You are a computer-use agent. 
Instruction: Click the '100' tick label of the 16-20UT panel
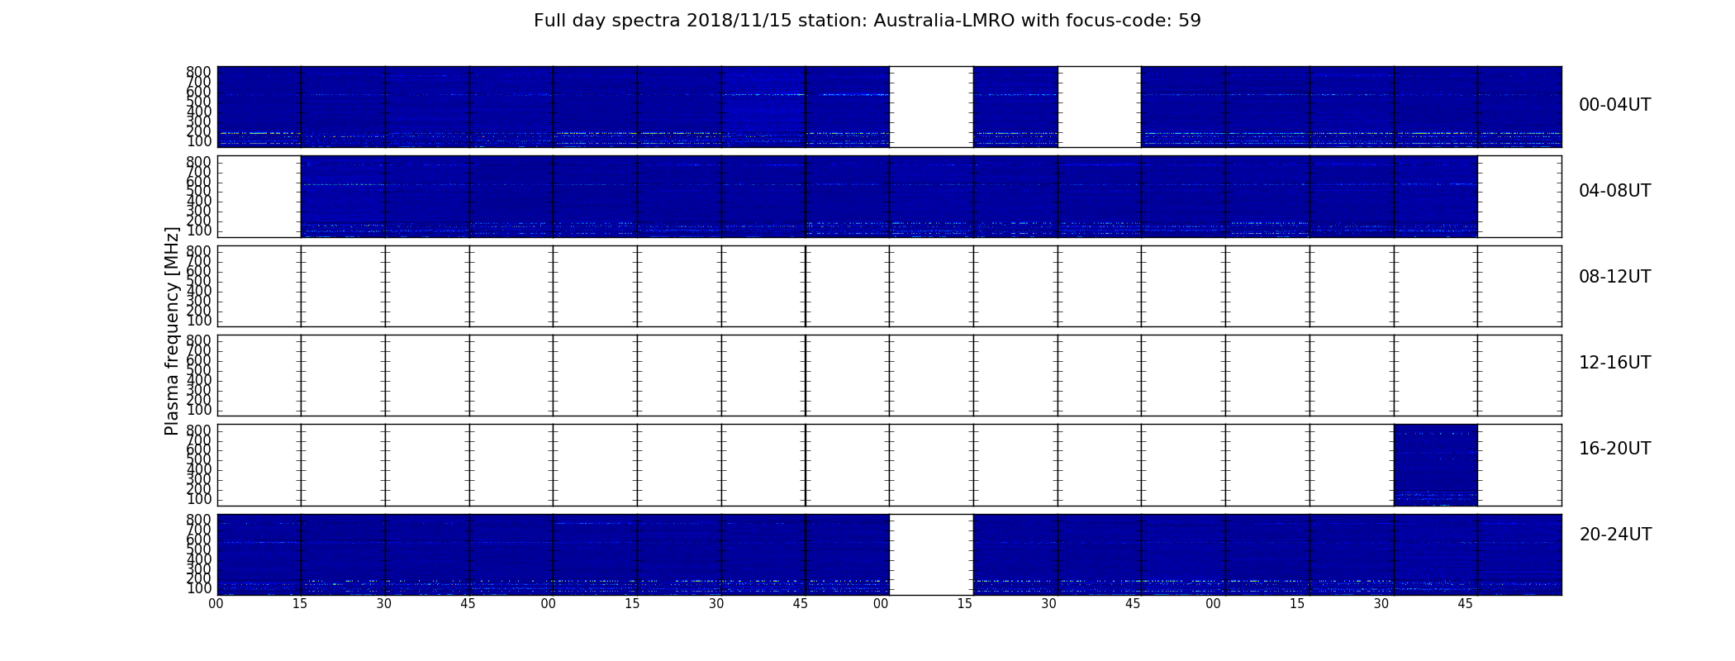click(x=199, y=499)
